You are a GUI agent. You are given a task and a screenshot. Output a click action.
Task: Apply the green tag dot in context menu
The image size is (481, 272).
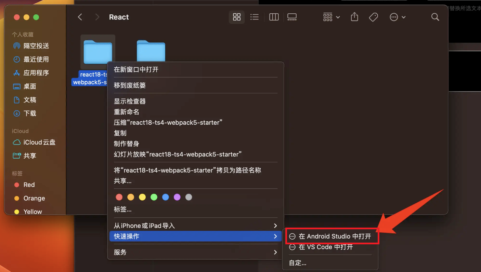click(154, 197)
